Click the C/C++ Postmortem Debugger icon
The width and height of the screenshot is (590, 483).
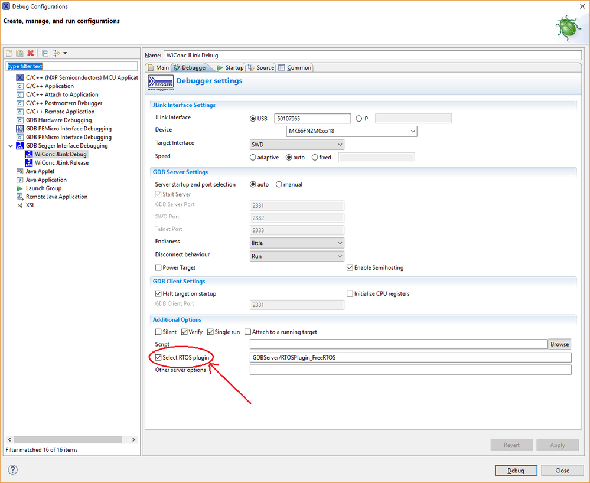(x=20, y=103)
